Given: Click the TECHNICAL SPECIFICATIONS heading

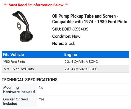Looking at the screenshot, I should (30, 80).
